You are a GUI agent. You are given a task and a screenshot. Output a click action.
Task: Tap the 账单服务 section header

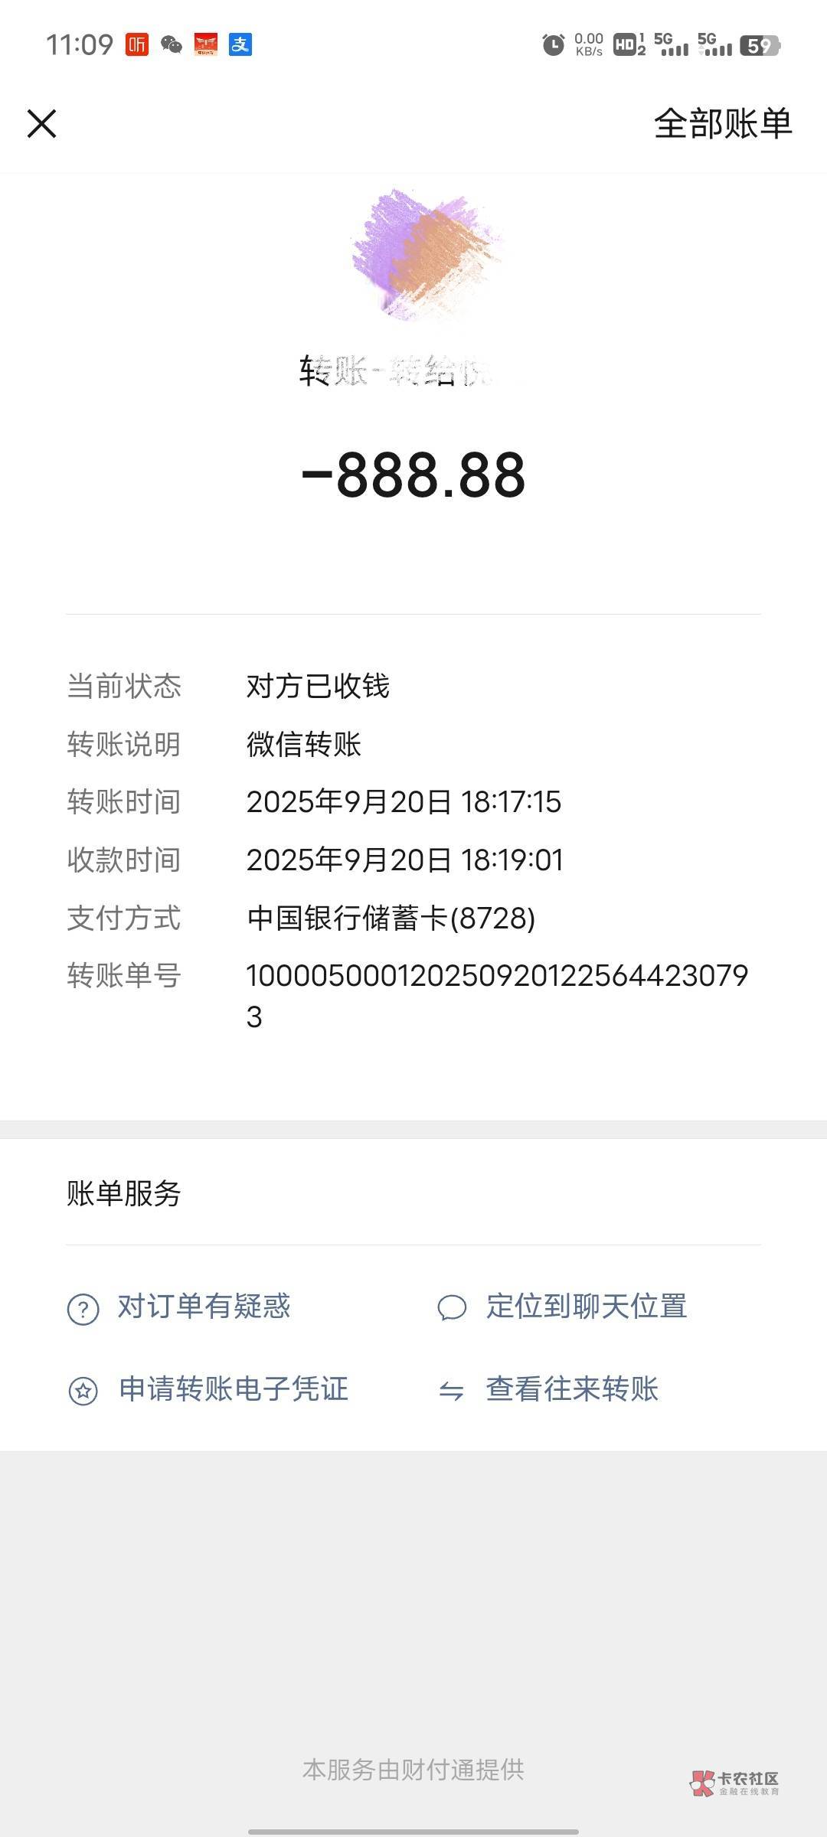point(123,1193)
